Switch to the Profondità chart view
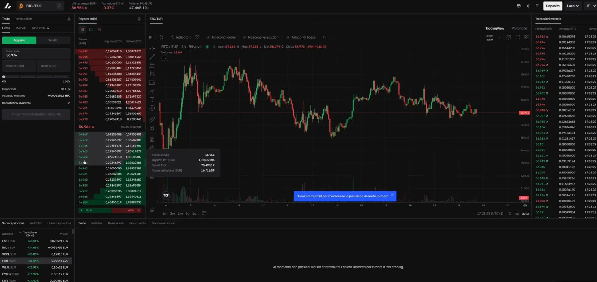The width and height of the screenshot is (597, 282). (519, 28)
